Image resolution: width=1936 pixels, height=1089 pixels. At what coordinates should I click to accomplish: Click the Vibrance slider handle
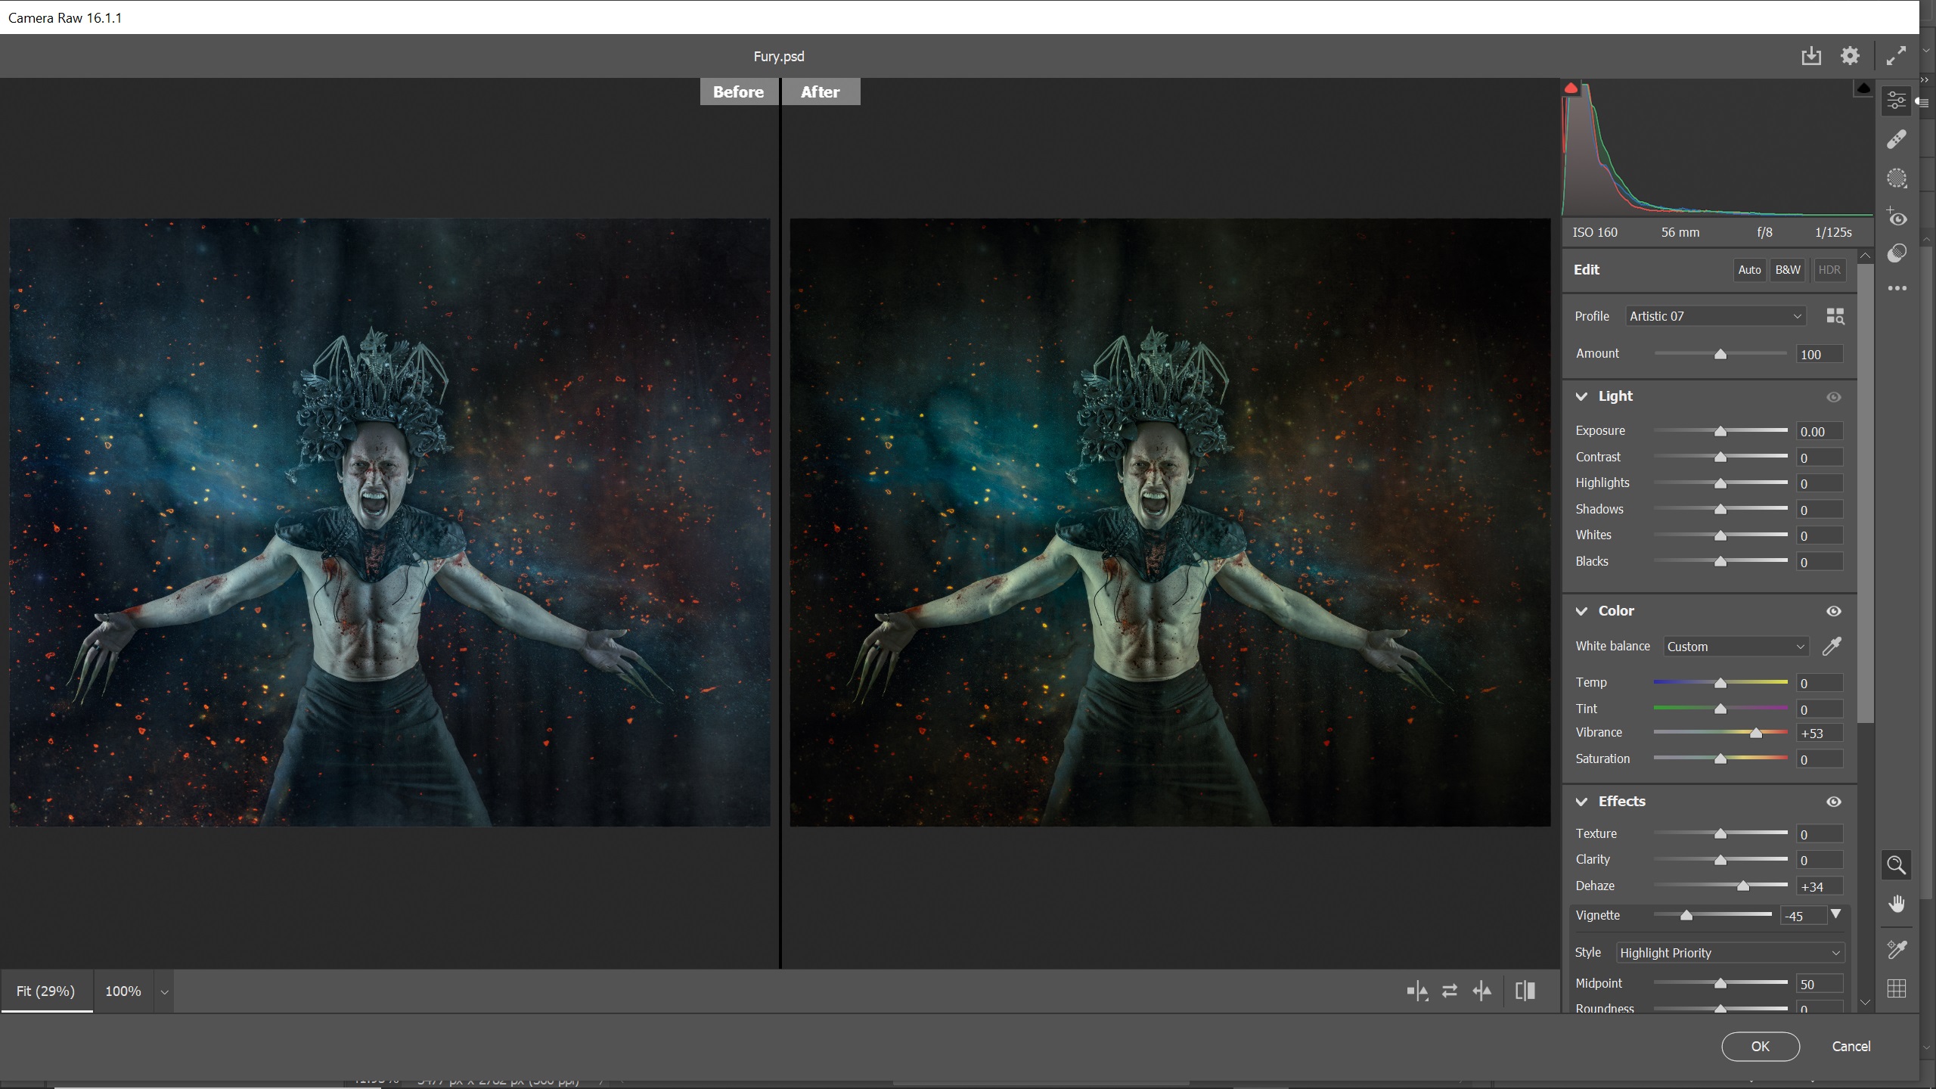pos(1756,733)
